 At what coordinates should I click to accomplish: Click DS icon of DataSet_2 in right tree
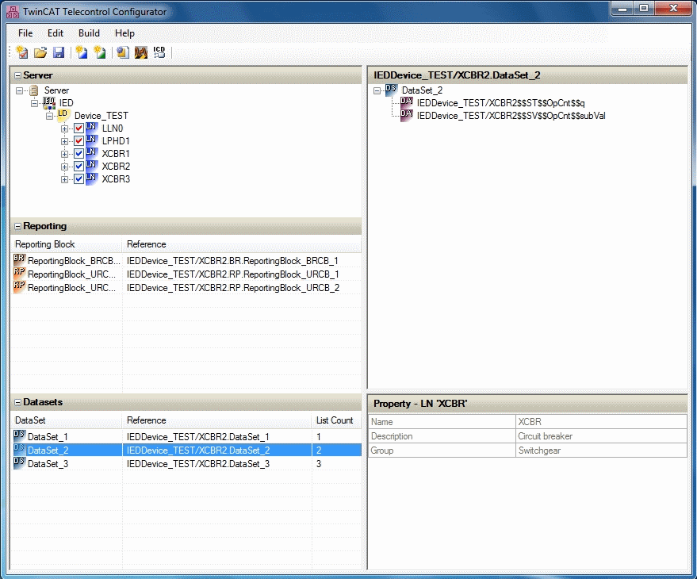(x=391, y=90)
